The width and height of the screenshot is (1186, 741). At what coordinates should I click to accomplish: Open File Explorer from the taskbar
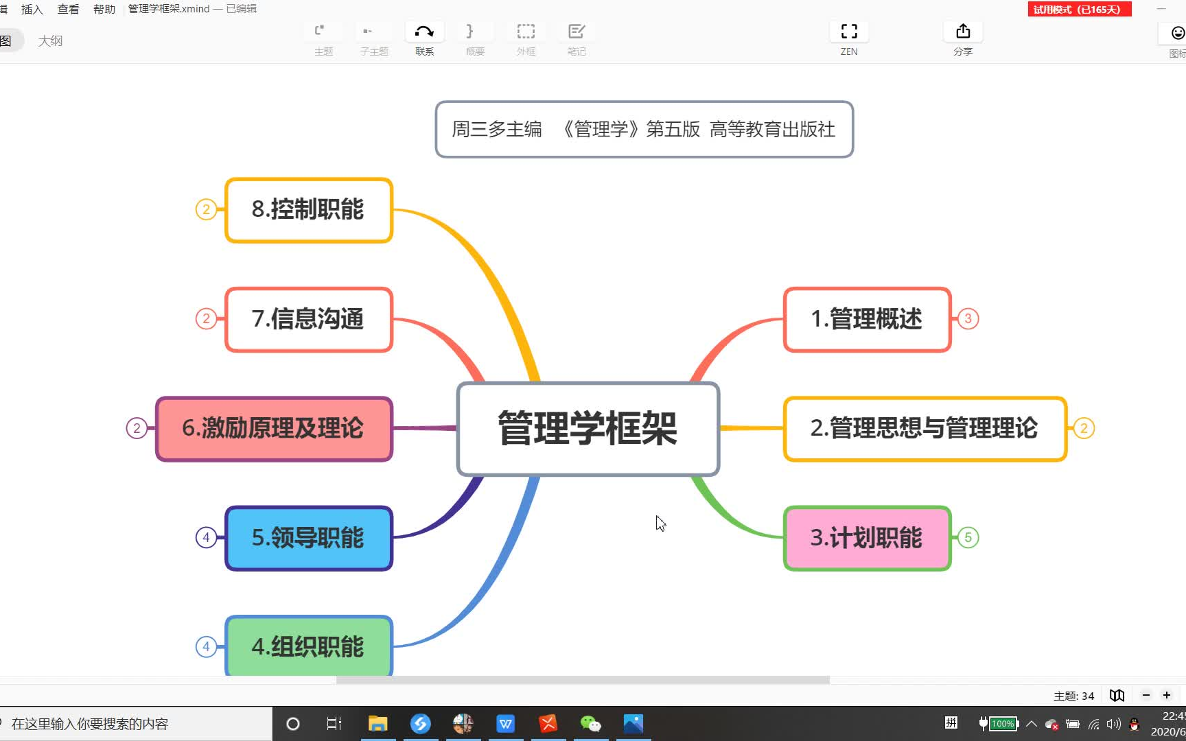(x=377, y=723)
